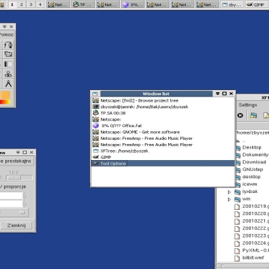This screenshot has height=269, width=269.
Task: Click the black X close icon in XFTree toolbar
Action: [x=240, y=116]
